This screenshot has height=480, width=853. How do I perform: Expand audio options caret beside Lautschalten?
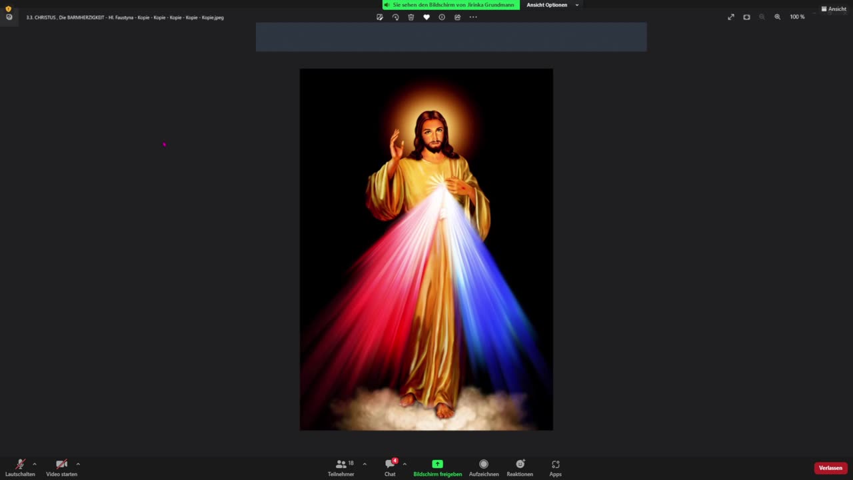(34, 464)
